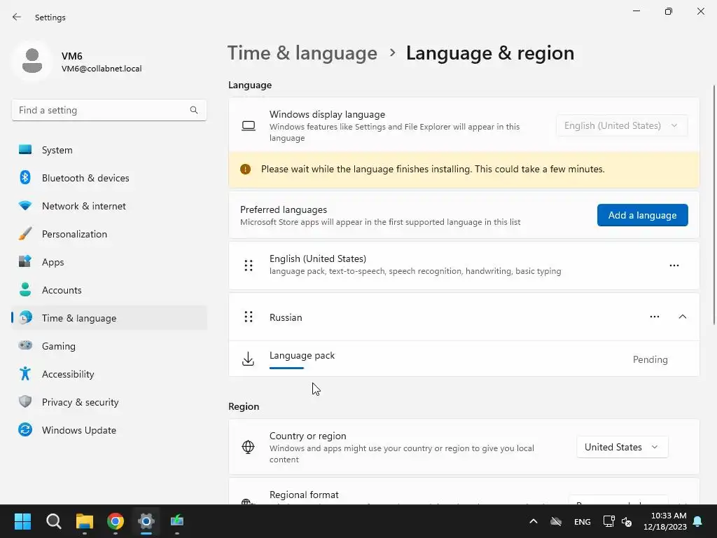
Task: Select the Time & language sidebar item
Action: [109, 318]
